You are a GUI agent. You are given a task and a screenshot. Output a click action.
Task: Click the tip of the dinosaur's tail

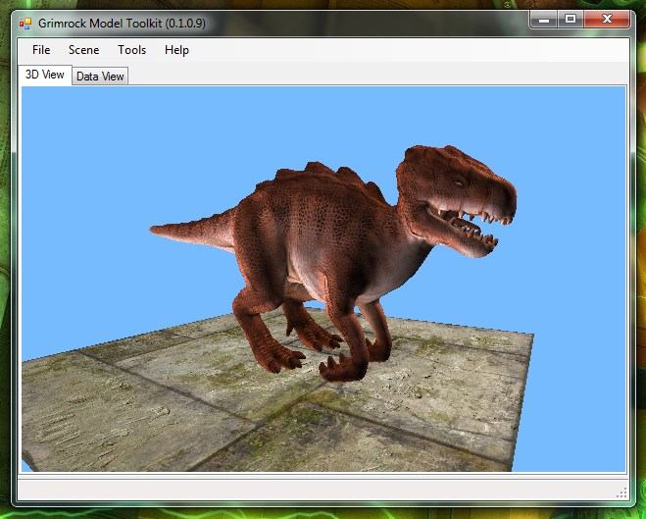click(x=157, y=231)
